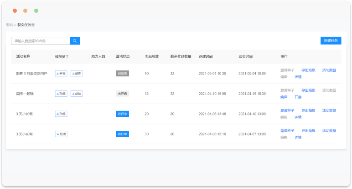Click the green maximize window dot
This screenshot has height=189, width=352.
tap(36, 10)
